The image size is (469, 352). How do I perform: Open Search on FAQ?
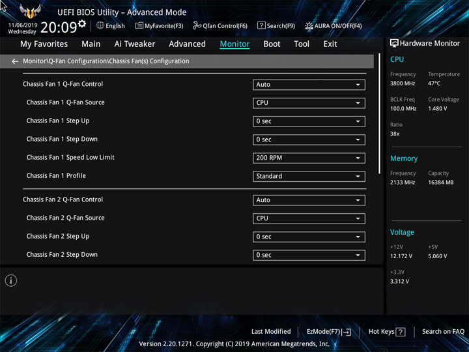[x=443, y=332]
